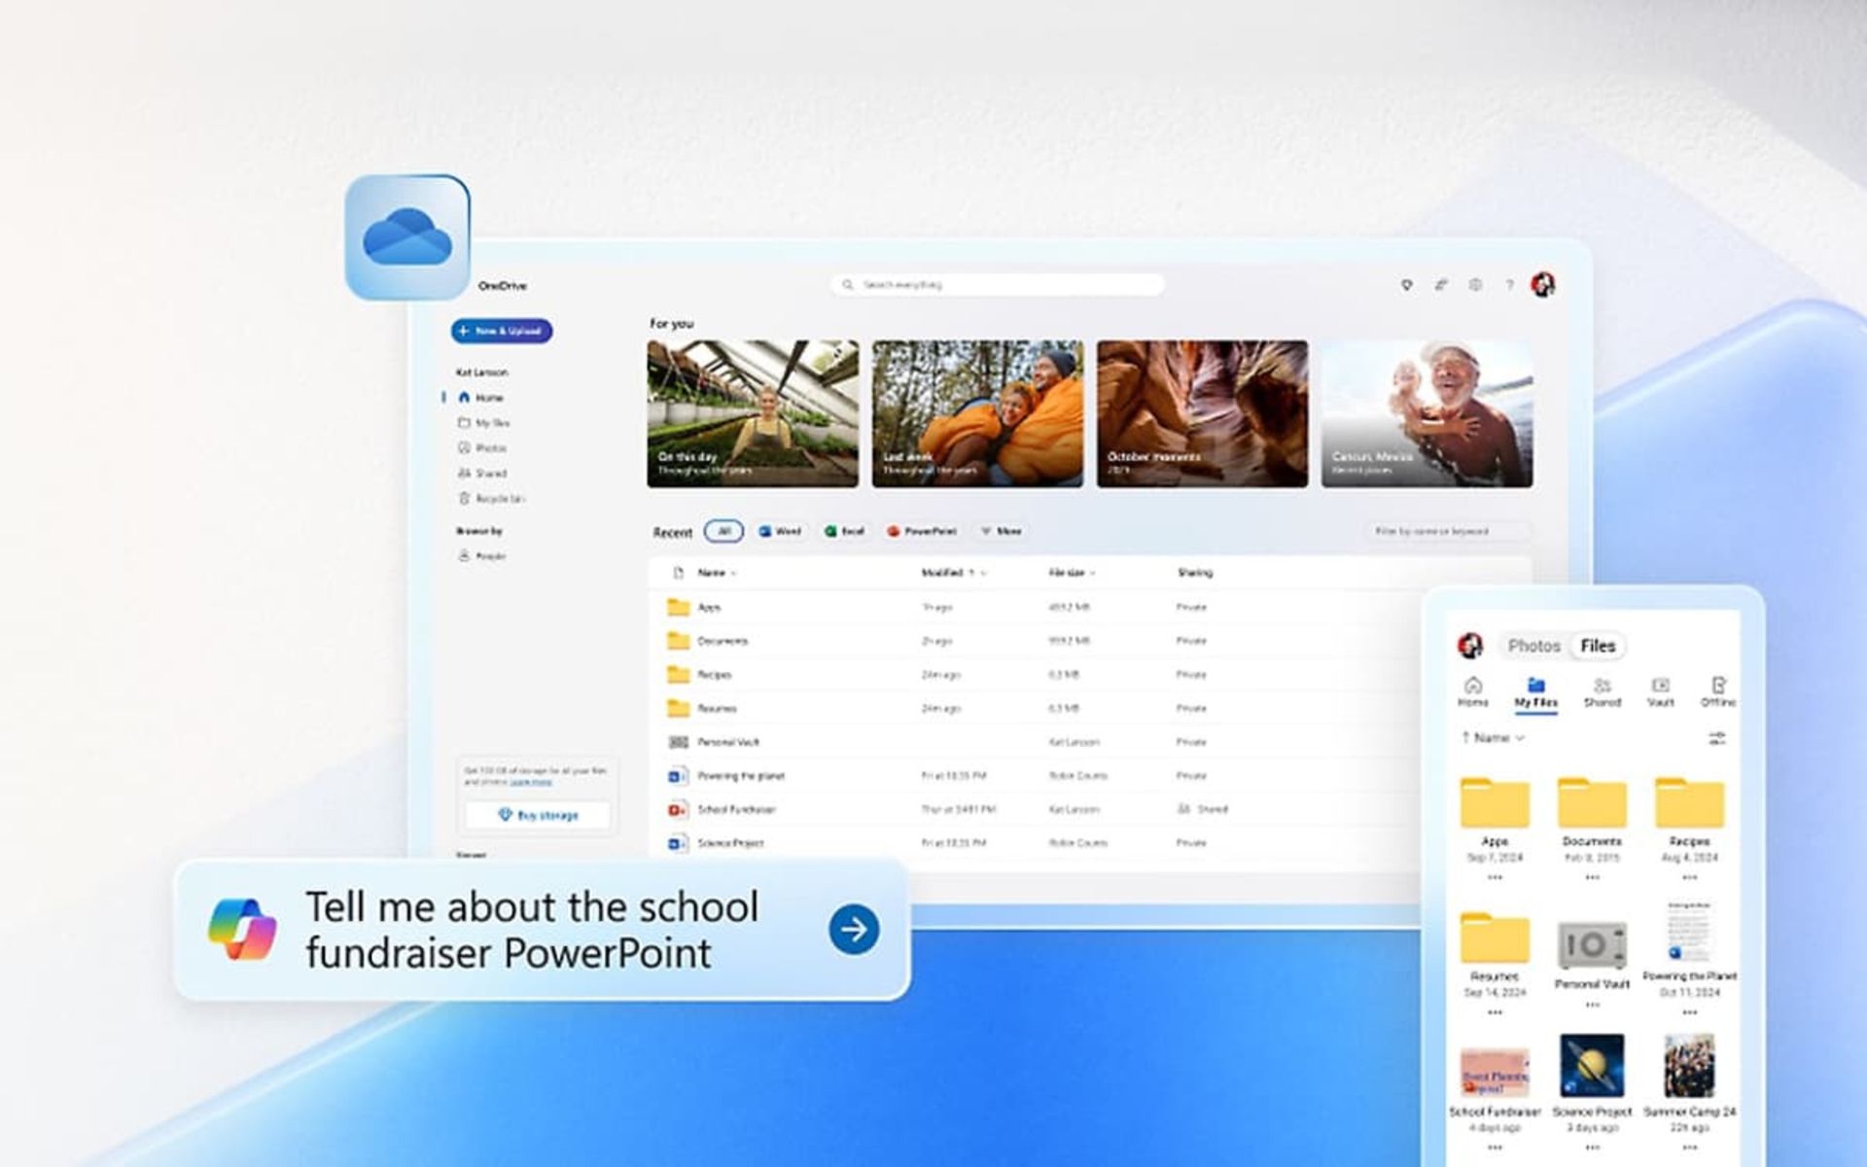
Task: Click the Search everything field
Action: click(999, 285)
